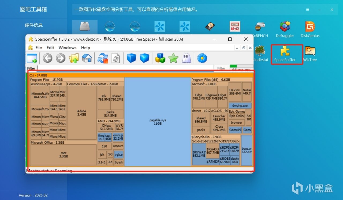
Task: Select the highlighted grey disk drive tool icon
Action: click(x=85, y=27)
